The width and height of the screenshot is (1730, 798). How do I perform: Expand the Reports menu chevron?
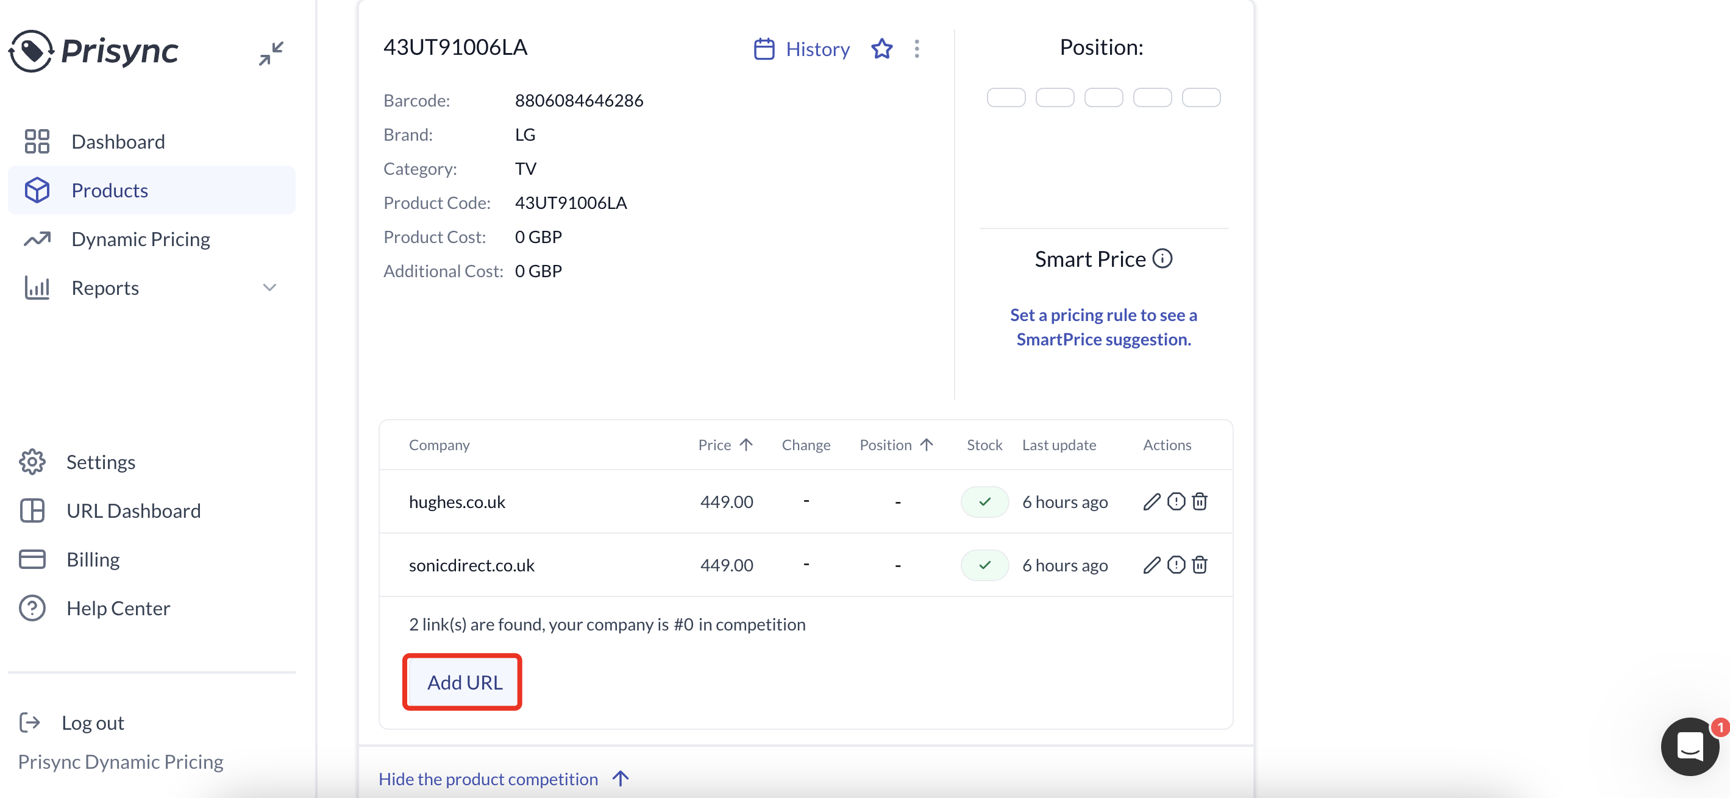pyautogui.click(x=269, y=288)
